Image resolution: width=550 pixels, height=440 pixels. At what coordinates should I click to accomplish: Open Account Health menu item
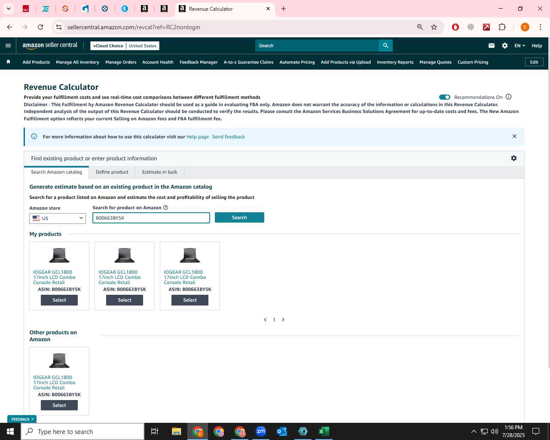click(x=158, y=62)
